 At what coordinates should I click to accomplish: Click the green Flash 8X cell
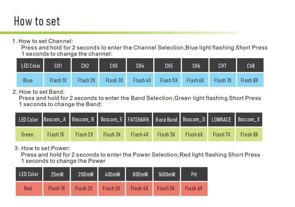[x=249, y=134]
